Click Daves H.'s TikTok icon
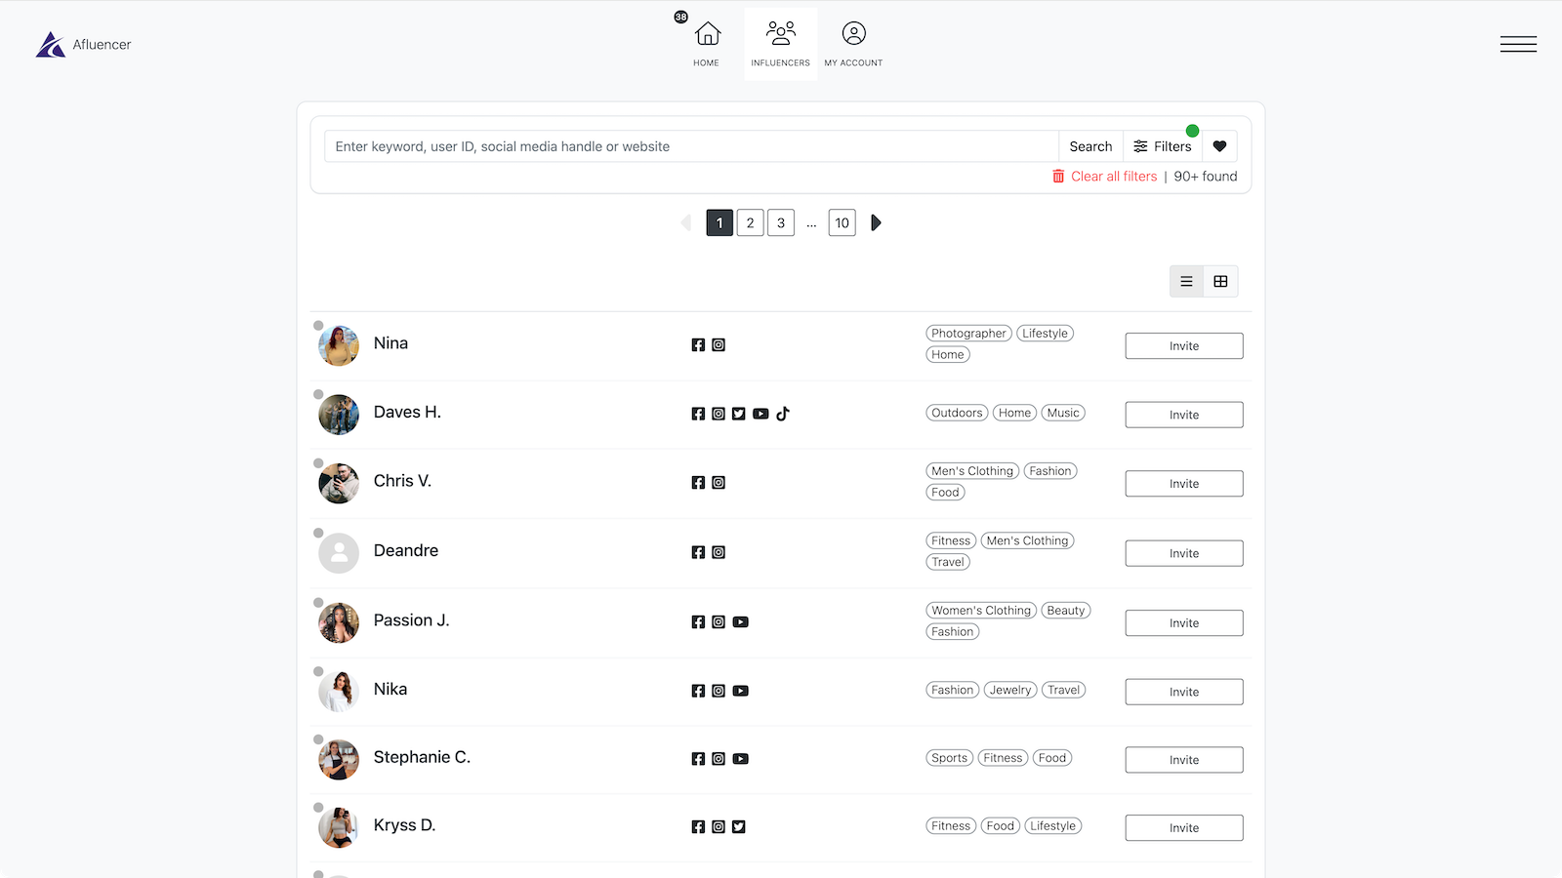This screenshot has width=1562, height=878. pos(782,414)
